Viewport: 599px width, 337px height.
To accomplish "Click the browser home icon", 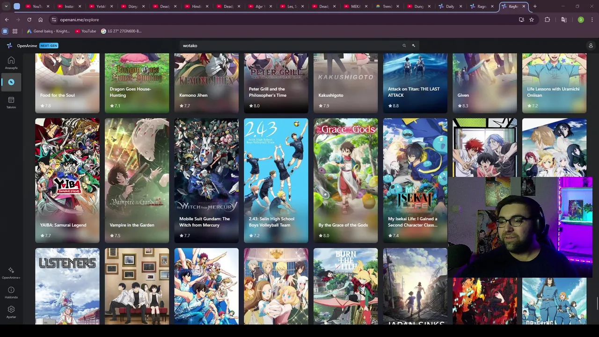I will (40, 20).
